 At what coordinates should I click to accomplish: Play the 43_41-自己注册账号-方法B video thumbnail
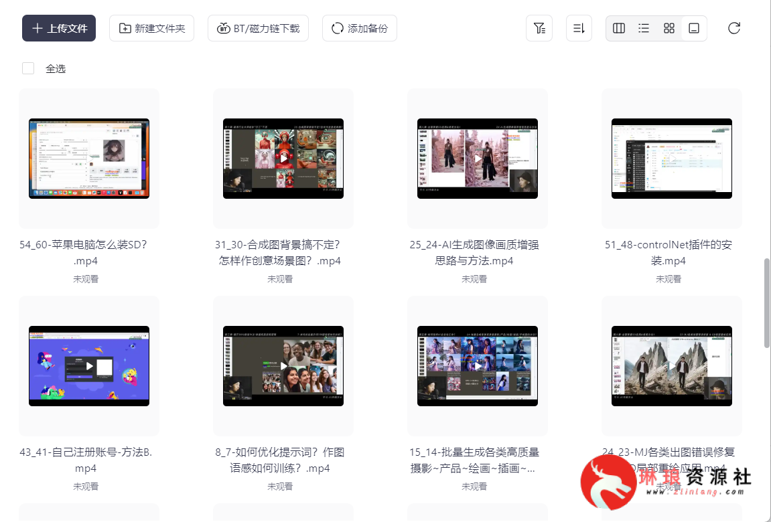[89, 366]
